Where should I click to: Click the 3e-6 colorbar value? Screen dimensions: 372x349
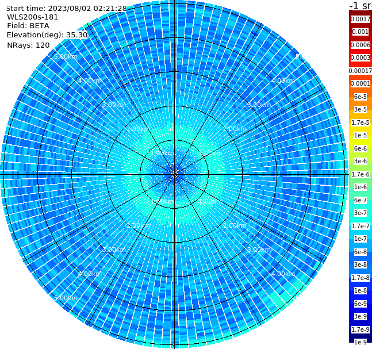[x=361, y=161]
